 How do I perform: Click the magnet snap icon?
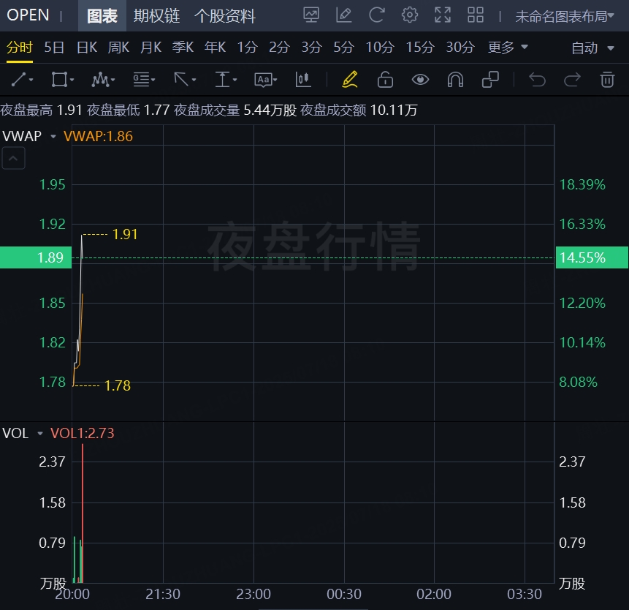(455, 79)
